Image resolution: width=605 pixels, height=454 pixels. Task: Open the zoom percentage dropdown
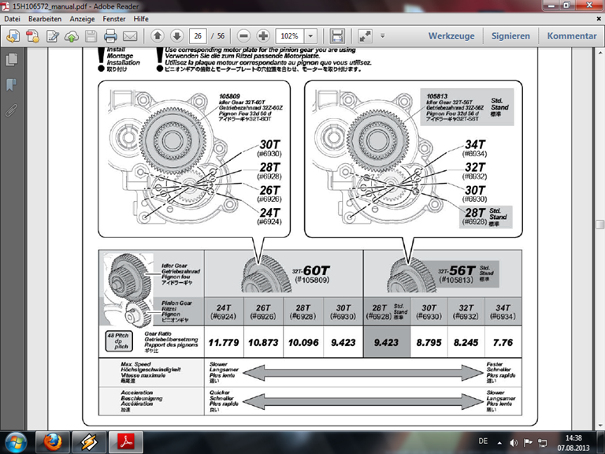point(311,36)
